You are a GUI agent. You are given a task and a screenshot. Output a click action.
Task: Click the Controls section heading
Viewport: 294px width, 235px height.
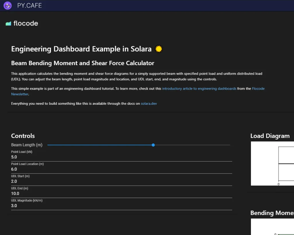[x=23, y=136]
